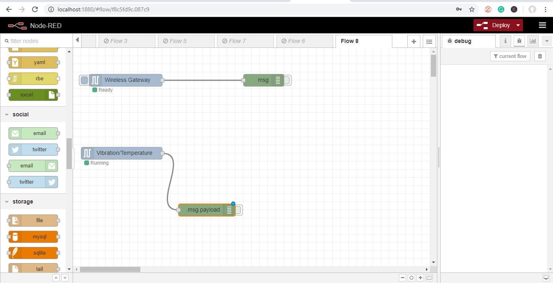Select the excel node in the palette
This screenshot has height=283, width=553.
(33, 95)
